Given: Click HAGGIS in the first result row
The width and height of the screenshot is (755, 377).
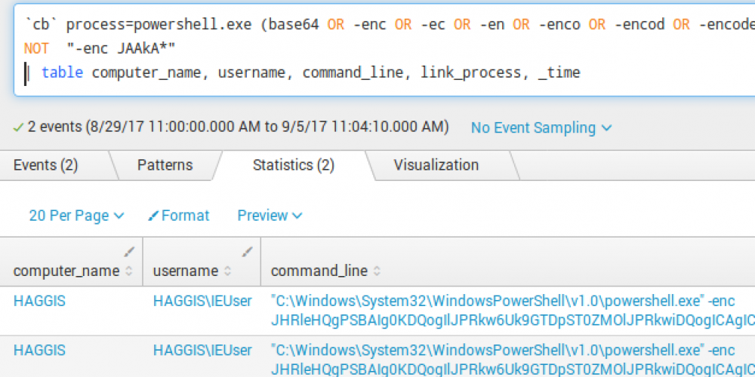Looking at the screenshot, I should click(39, 302).
